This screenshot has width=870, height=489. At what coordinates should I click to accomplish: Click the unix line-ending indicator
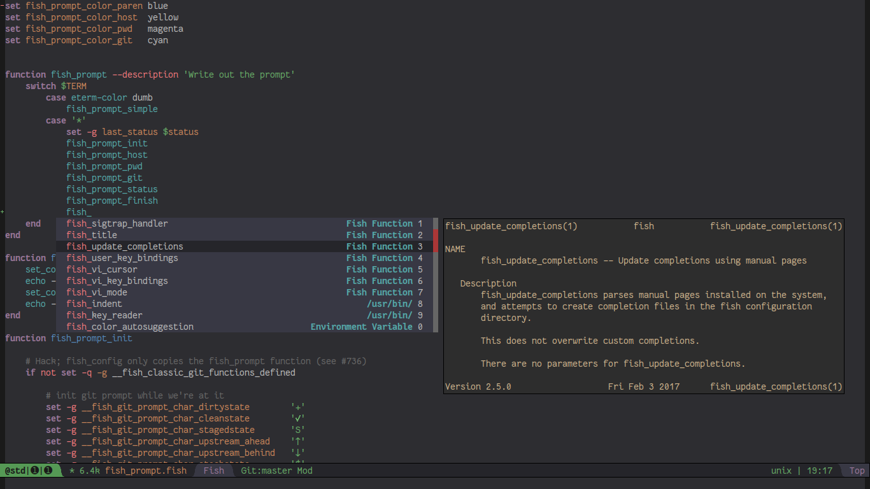(781, 471)
